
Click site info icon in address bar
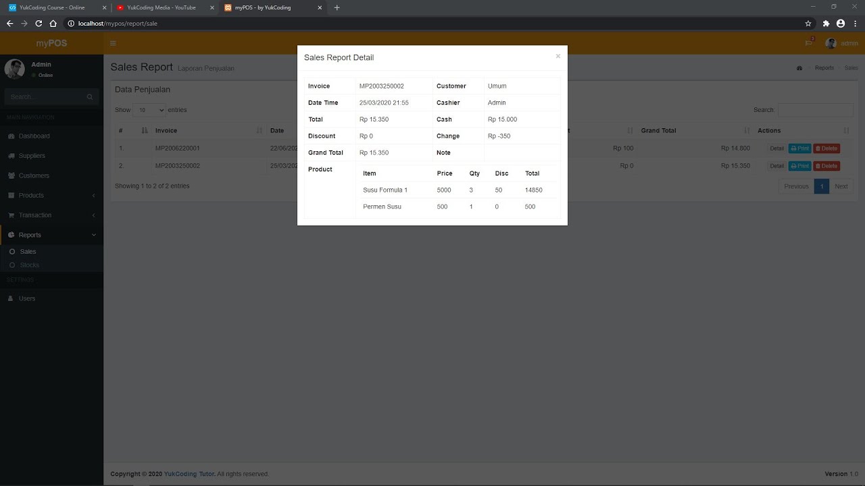click(71, 24)
